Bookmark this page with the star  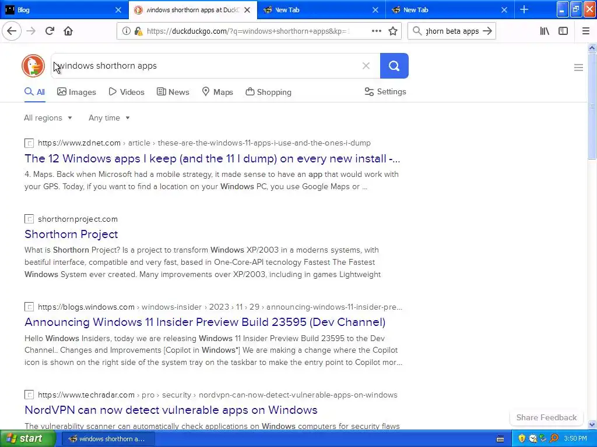(393, 31)
